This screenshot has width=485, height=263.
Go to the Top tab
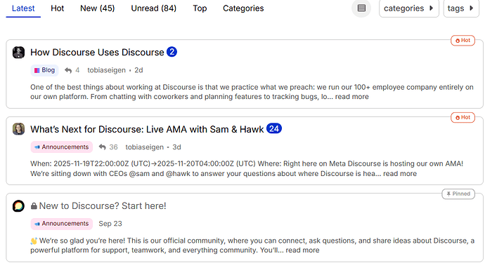coord(200,8)
